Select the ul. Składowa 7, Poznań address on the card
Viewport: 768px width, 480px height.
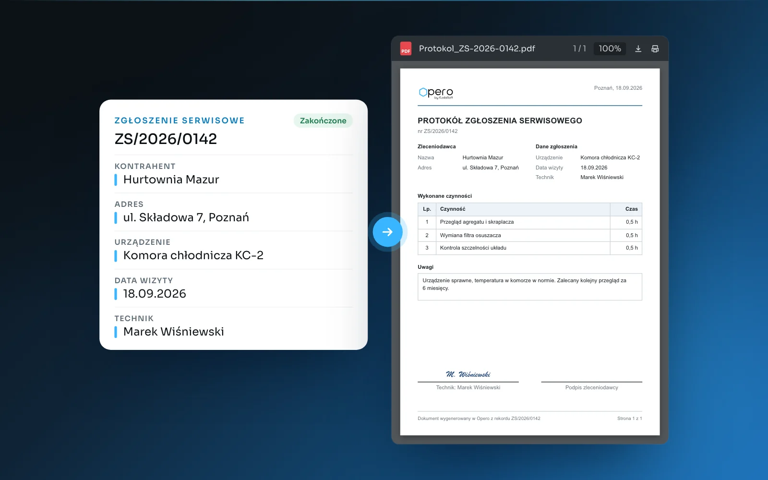pyautogui.click(x=186, y=217)
